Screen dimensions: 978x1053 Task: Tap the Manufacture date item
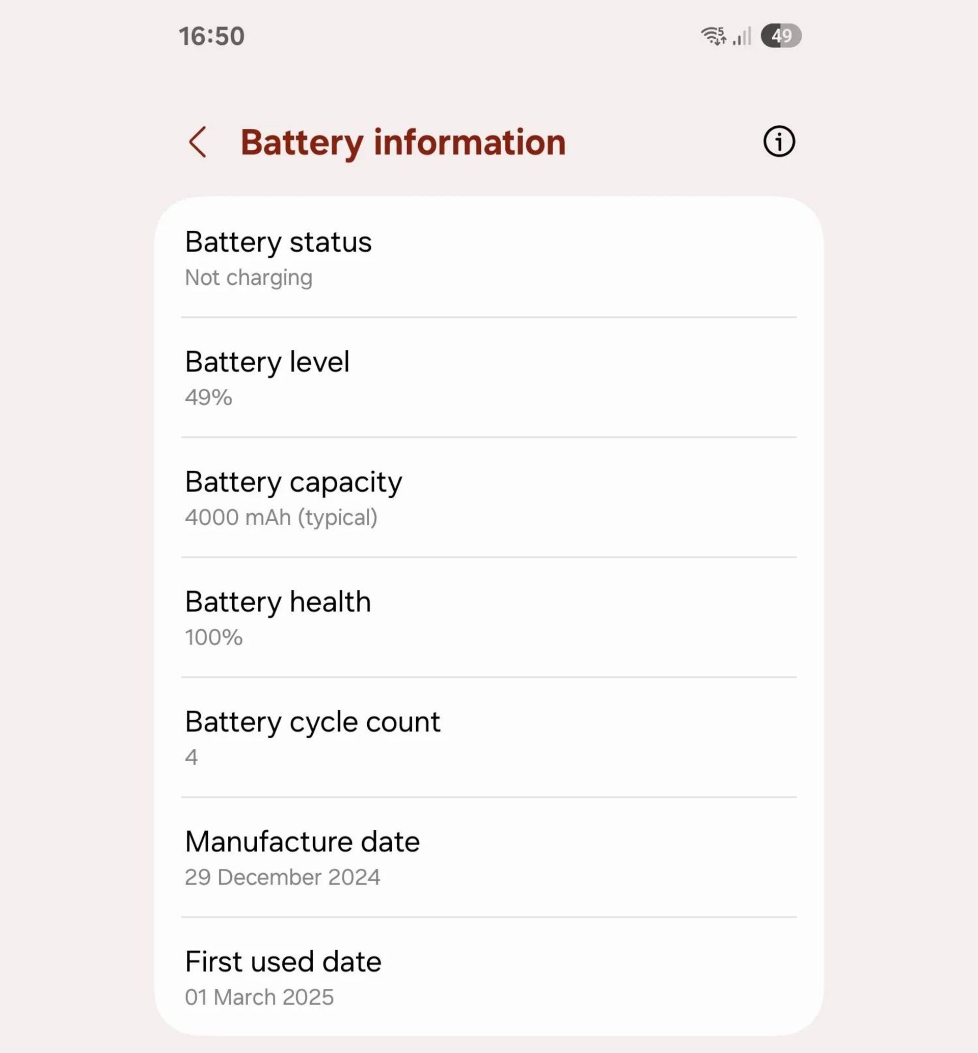point(489,857)
